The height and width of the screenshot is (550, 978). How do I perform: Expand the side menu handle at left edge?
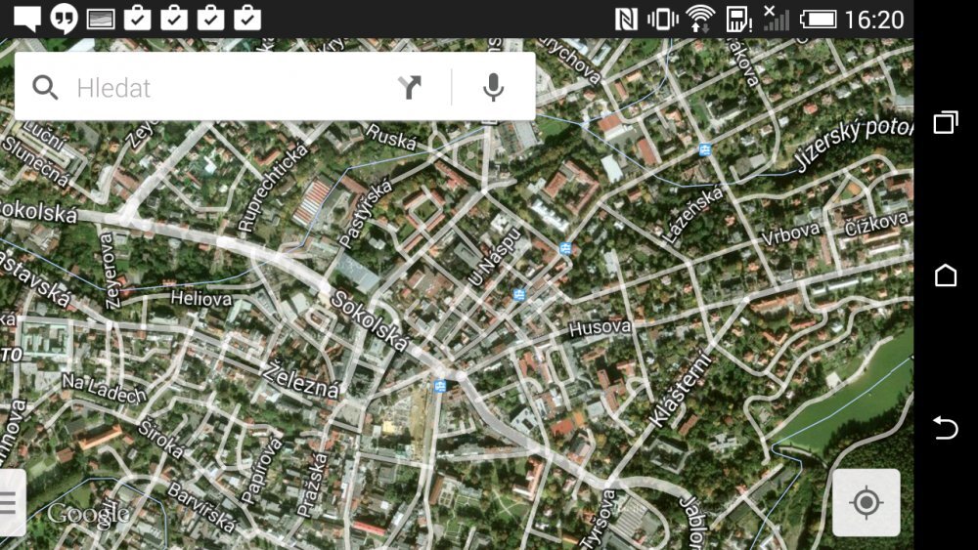(10, 503)
